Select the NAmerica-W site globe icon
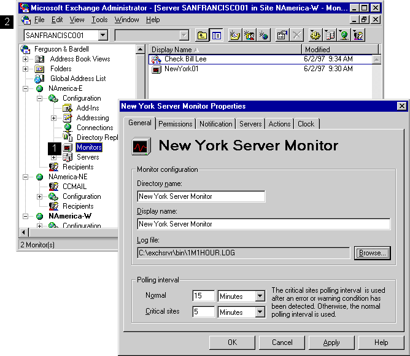Image resolution: width=410 pixels, height=356 pixels. coord(39,216)
